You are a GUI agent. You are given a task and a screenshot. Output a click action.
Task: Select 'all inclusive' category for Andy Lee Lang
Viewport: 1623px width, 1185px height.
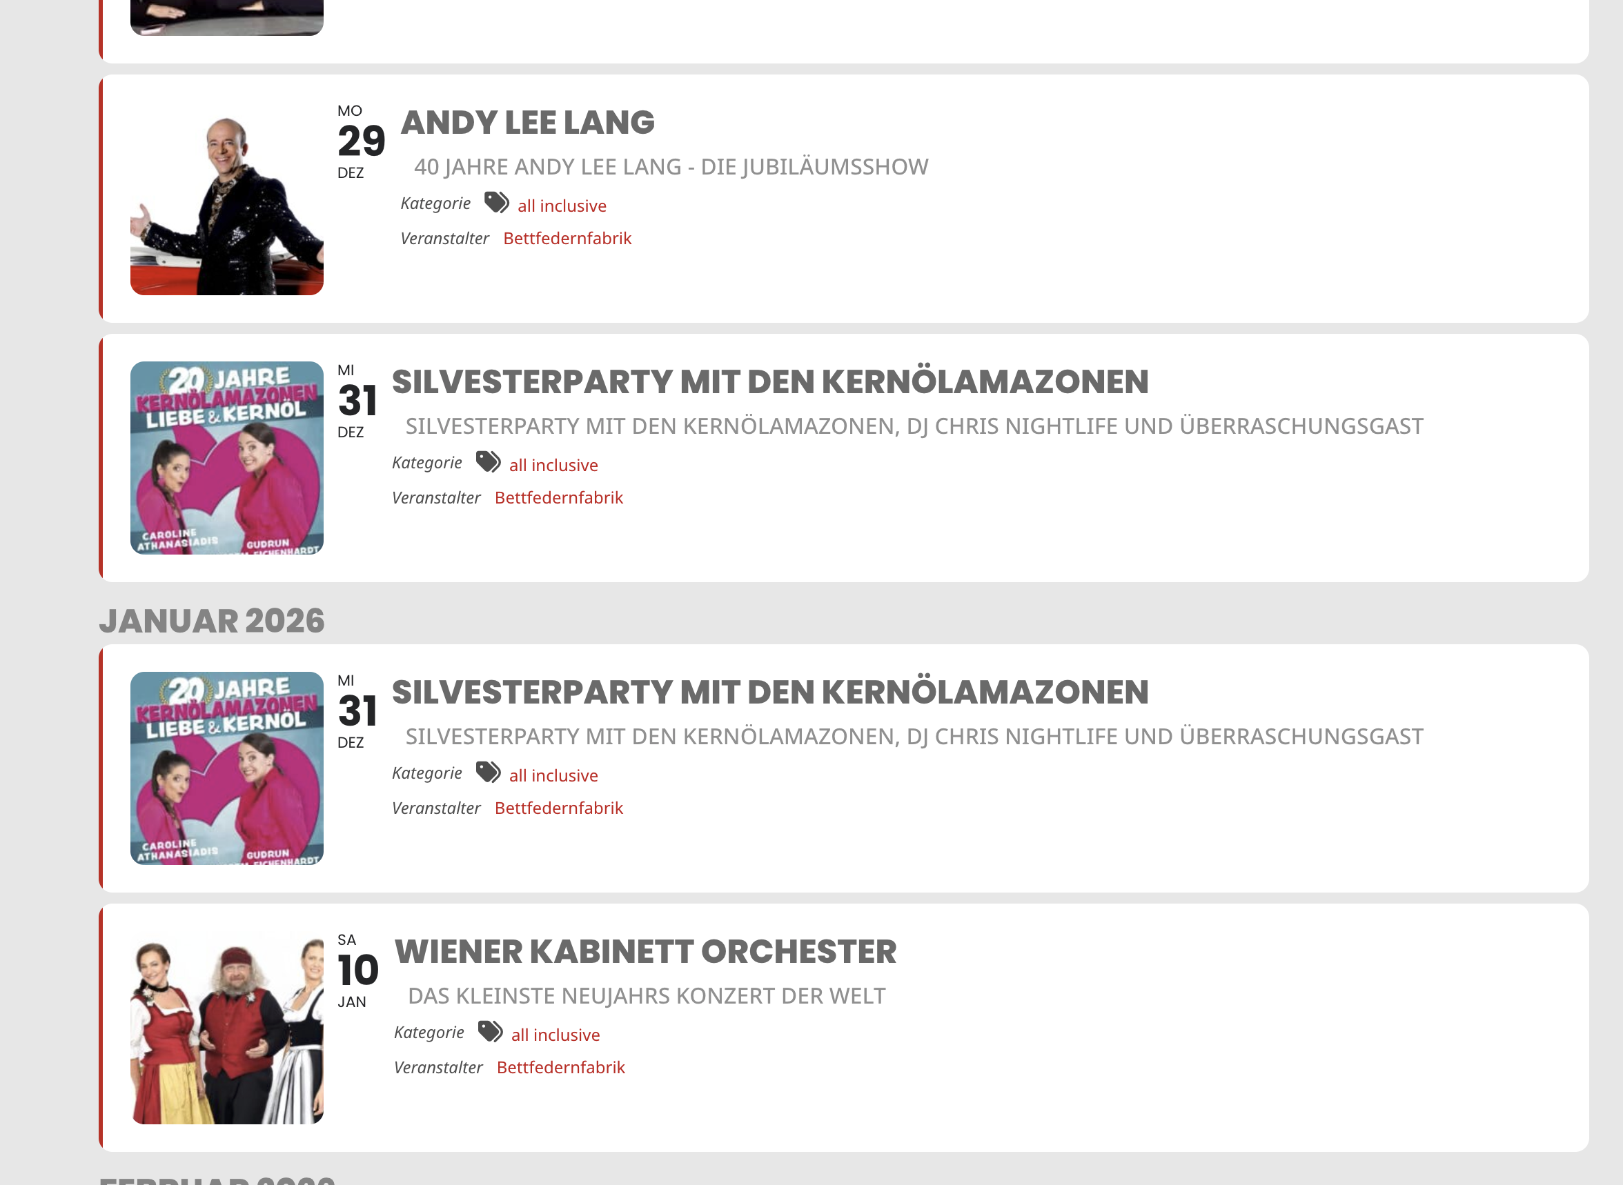(562, 206)
